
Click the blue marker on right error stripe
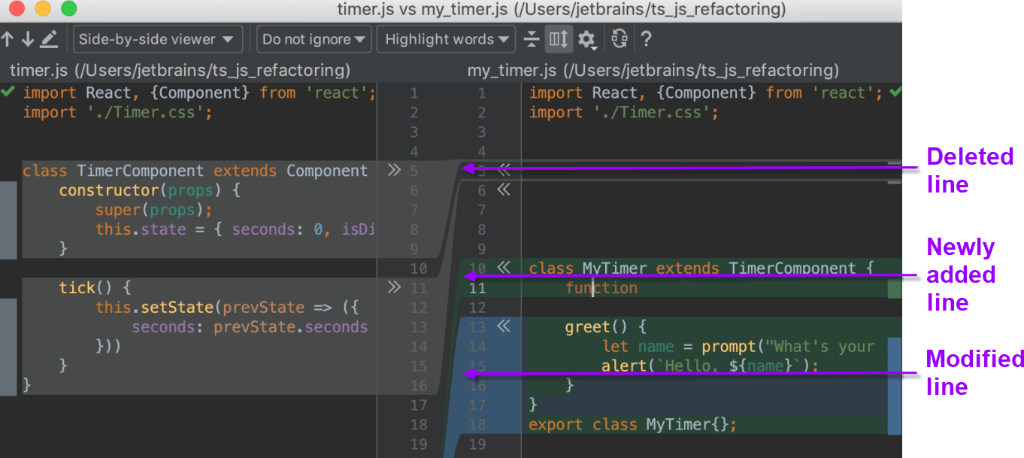coord(894,386)
